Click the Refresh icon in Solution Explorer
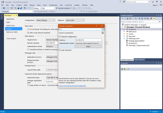Image resolution: width=163 pixels, height=113 pixels. pyautogui.click(x=142, y=18)
